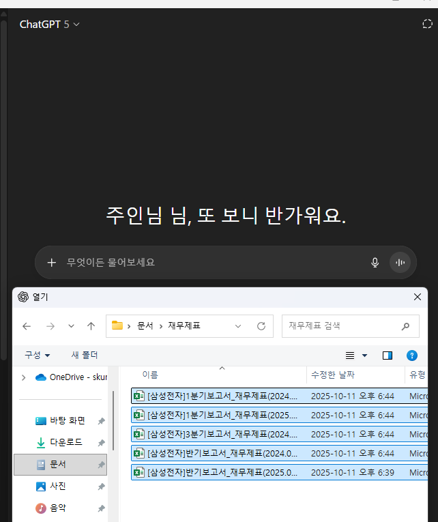Go up one folder level with up arrow
The width and height of the screenshot is (438, 522).
pyautogui.click(x=91, y=326)
